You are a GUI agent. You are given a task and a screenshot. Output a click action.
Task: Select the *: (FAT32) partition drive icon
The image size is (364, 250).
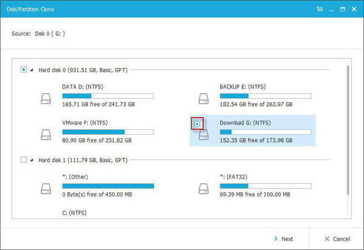(204, 189)
